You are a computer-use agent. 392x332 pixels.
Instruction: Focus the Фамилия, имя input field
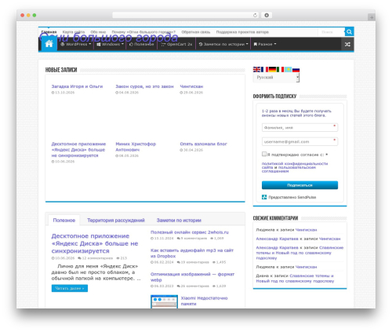tap(299, 127)
